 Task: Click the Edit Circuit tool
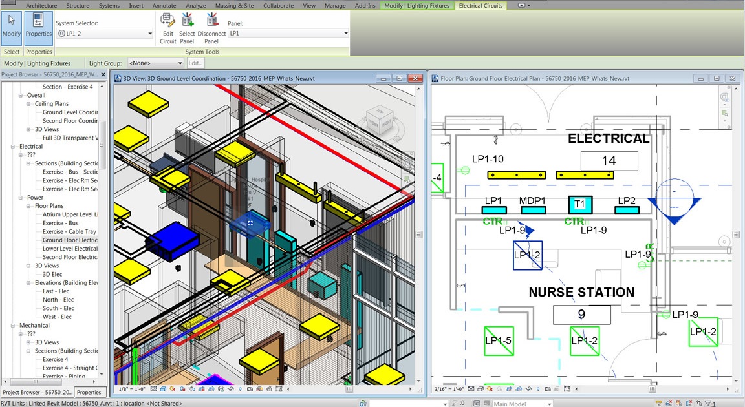(x=168, y=28)
